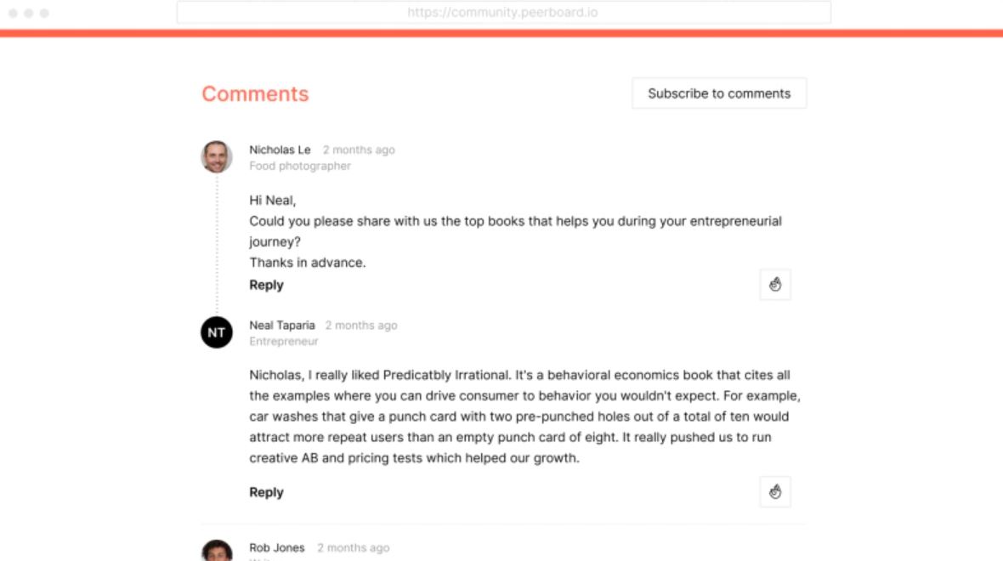
Task: Click the Food photographer subtitle
Action: [x=299, y=166]
